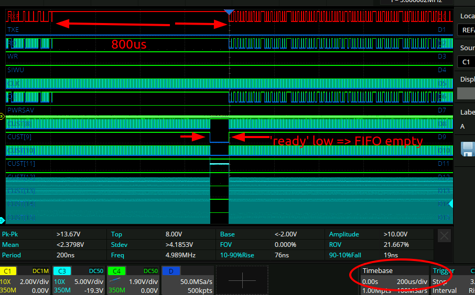Viewport: 475px width, 295px height.
Task: Open the C1 channel settings box
Action: [25, 280]
